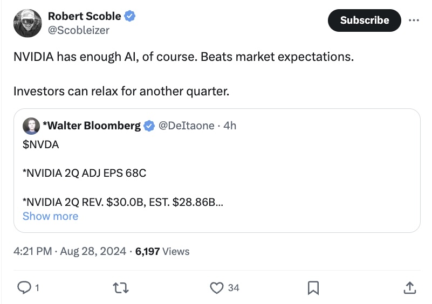Open the share upload icon
The image size is (432, 304).
pyautogui.click(x=410, y=288)
